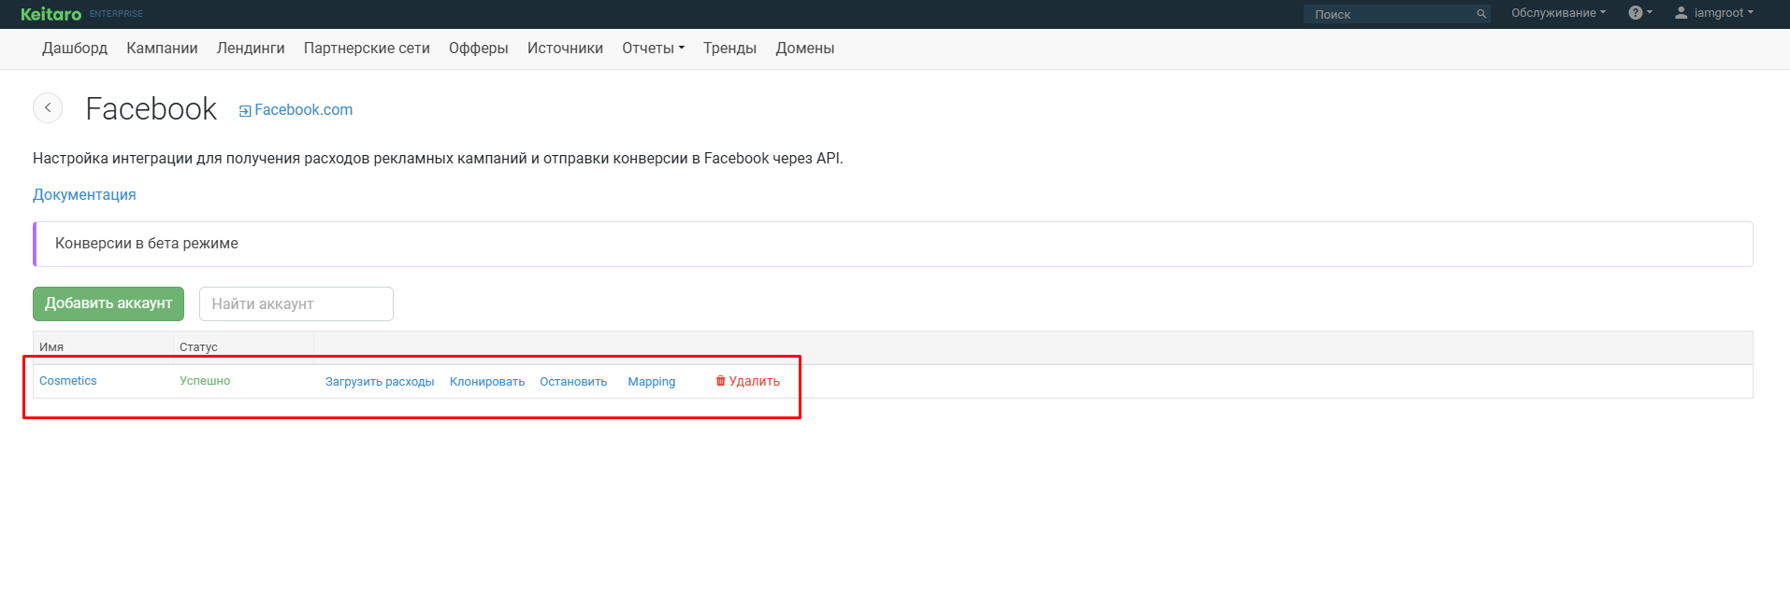Click the Keitaro logo

[51, 14]
